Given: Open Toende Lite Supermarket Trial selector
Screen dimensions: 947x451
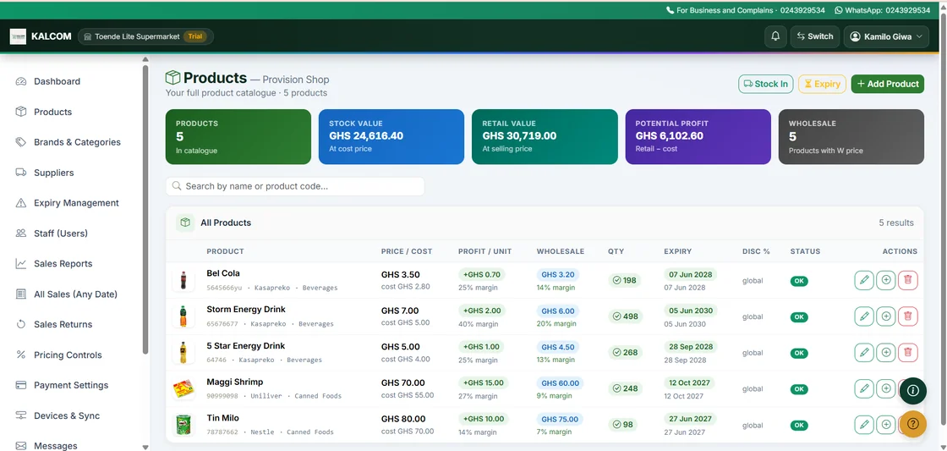Looking at the screenshot, I should [145, 36].
